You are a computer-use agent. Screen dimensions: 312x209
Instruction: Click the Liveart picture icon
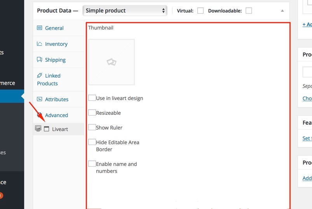pyautogui.click(x=38, y=129)
